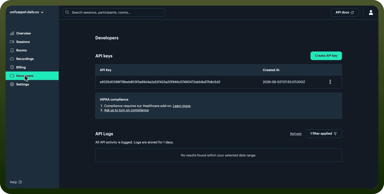Click the Sessions camera icon
The height and width of the screenshot is (194, 384).
click(x=12, y=42)
